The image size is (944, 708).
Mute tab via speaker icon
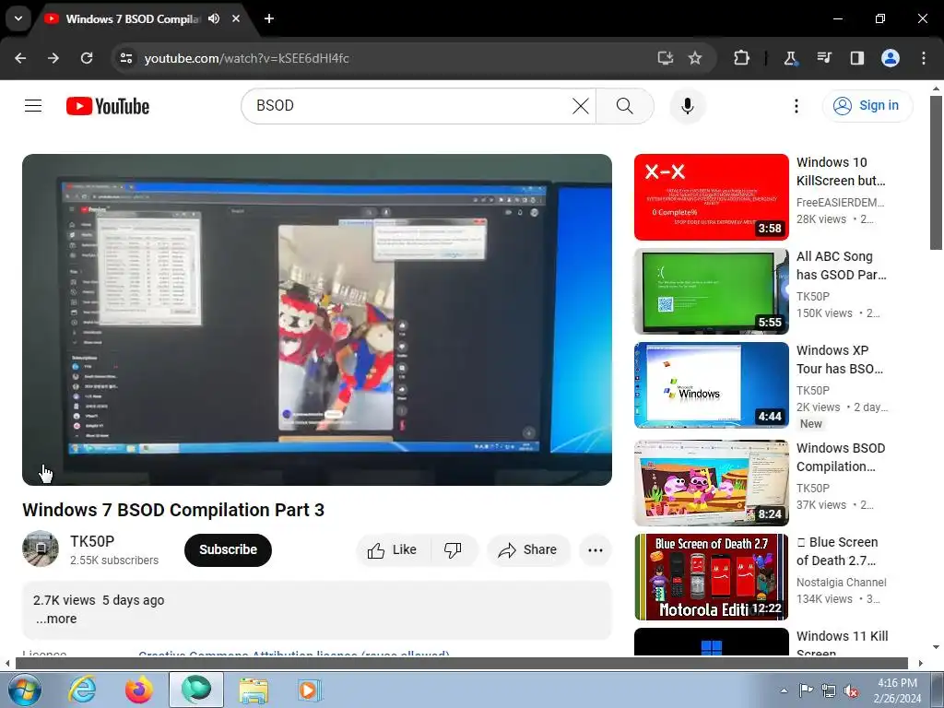[214, 18]
